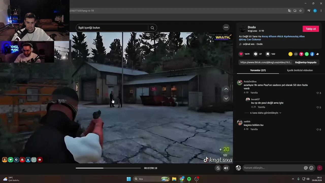This screenshot has width=325, height=183.
Task: Open the #fivem hashtag
Action: coord(272,37)
